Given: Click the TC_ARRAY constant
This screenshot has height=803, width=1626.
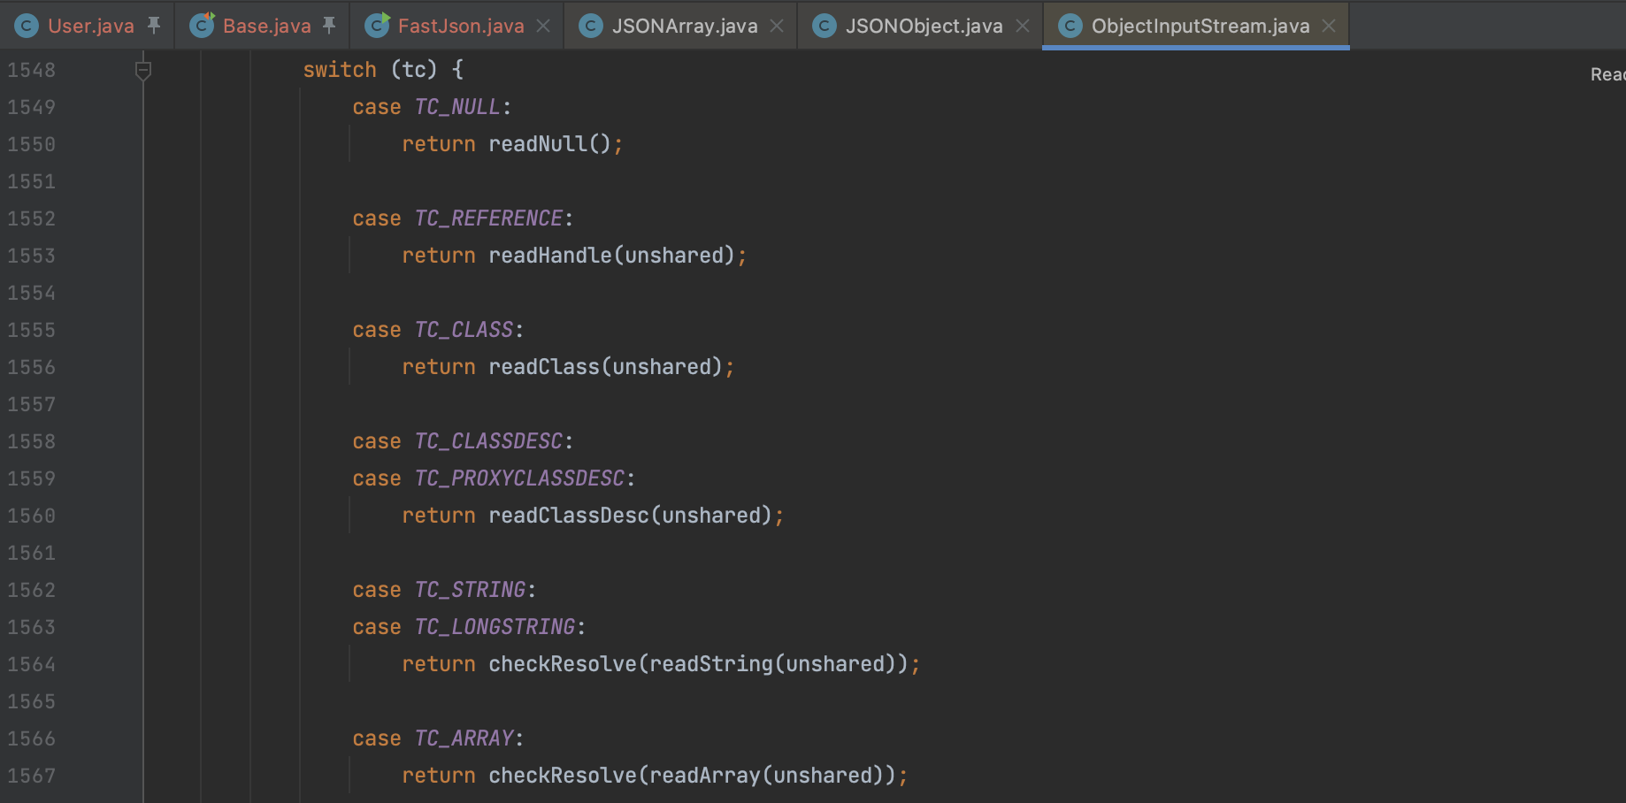Looking at the screenshot, I should coord(464,738).
